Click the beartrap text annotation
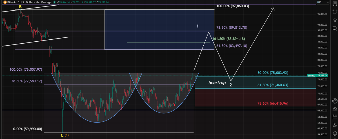This screenshot has width=338, height=139. point(217,83)
